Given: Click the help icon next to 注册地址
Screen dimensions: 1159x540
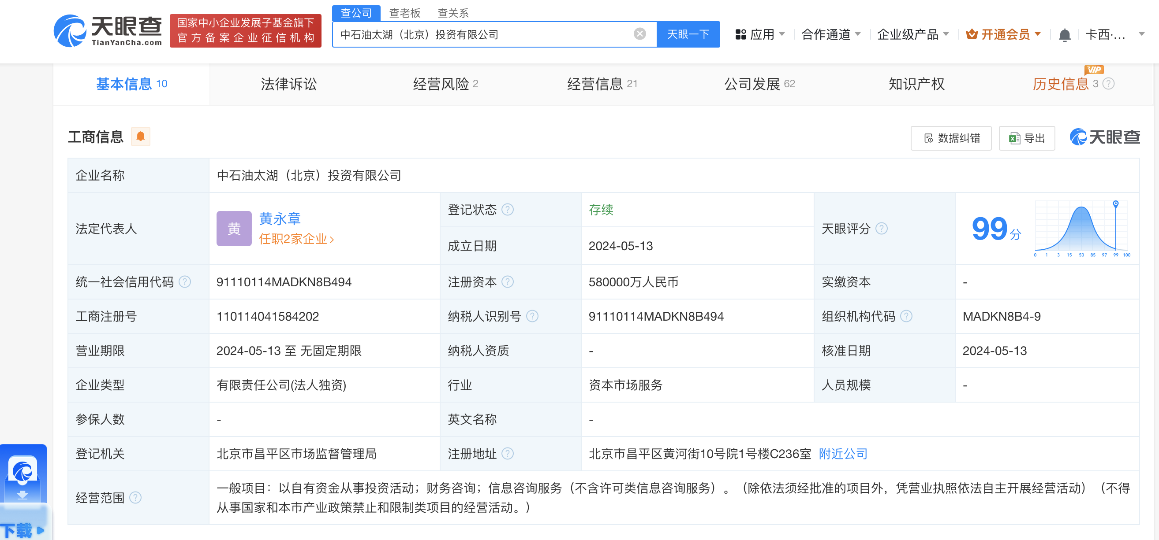Looking at the screenshot, I should click(x=508, y=454).
